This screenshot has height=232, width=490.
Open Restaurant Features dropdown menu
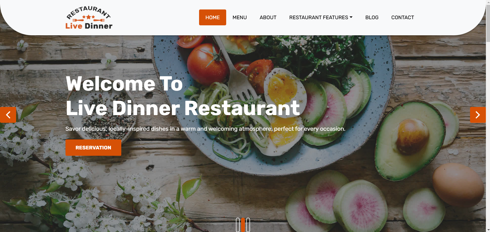(x=321, y=17)
